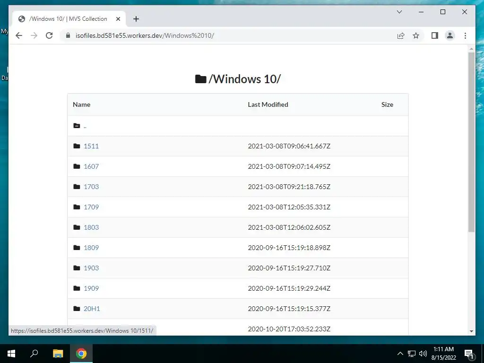Share this page using the share icon
The image size is (484, 363).
401,35
